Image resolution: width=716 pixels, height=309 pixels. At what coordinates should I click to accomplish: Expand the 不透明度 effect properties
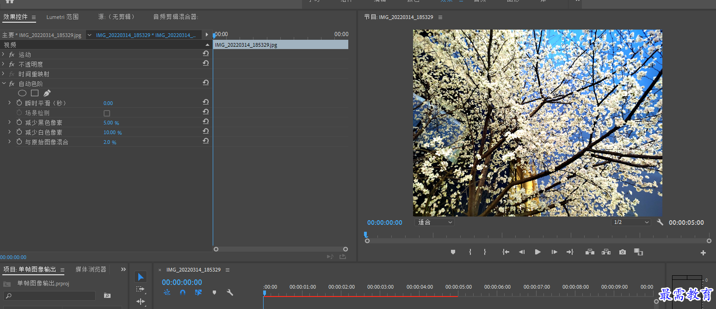pos(4,64)
